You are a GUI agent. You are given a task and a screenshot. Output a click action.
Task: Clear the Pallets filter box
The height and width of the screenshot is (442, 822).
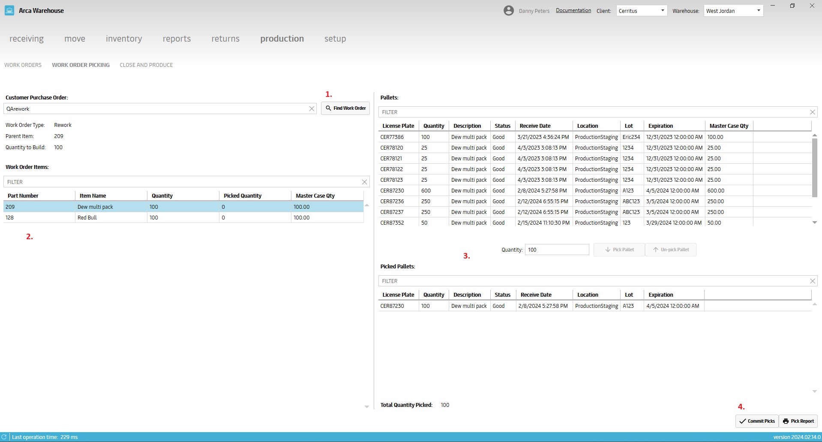[x=812, y=112]
